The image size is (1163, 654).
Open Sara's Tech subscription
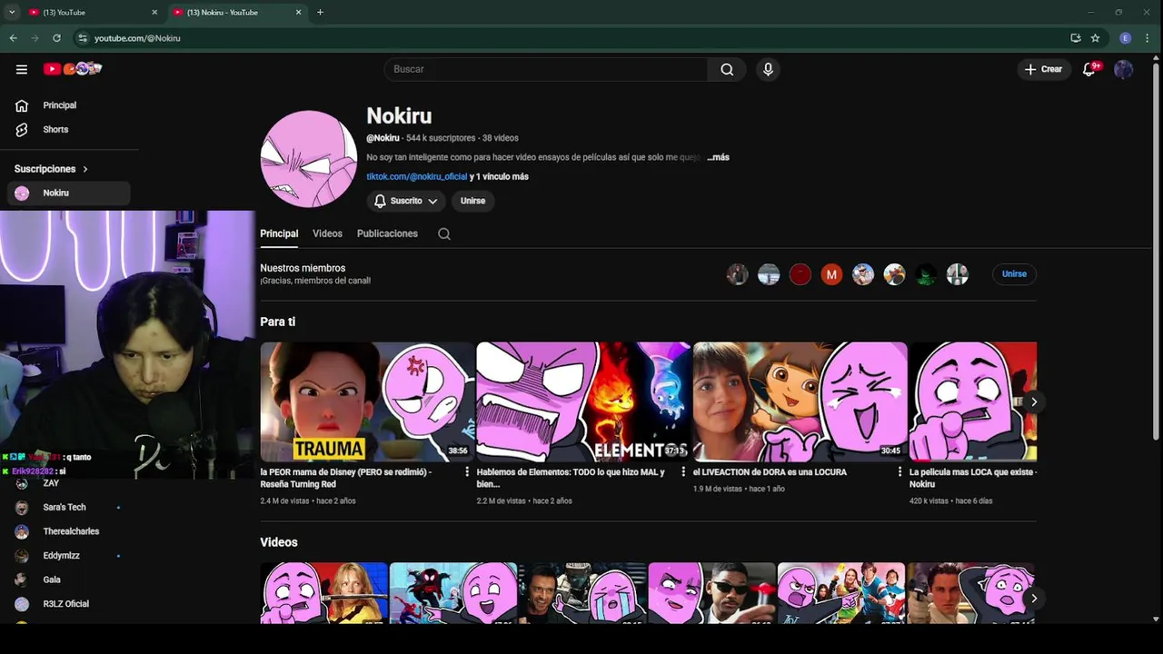click(65, 507)
